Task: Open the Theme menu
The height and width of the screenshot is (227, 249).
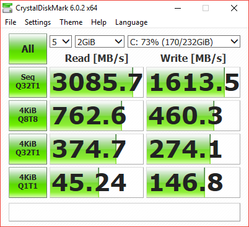Action: pyautogui.click(x=71, y=22)
